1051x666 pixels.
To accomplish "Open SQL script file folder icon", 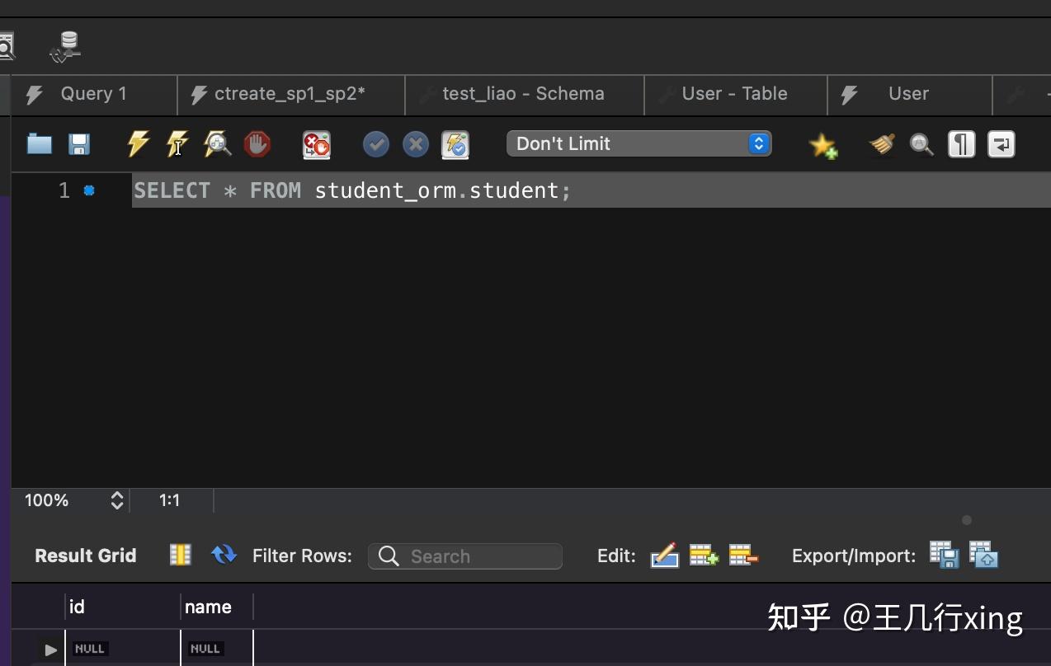I will 40,144.
